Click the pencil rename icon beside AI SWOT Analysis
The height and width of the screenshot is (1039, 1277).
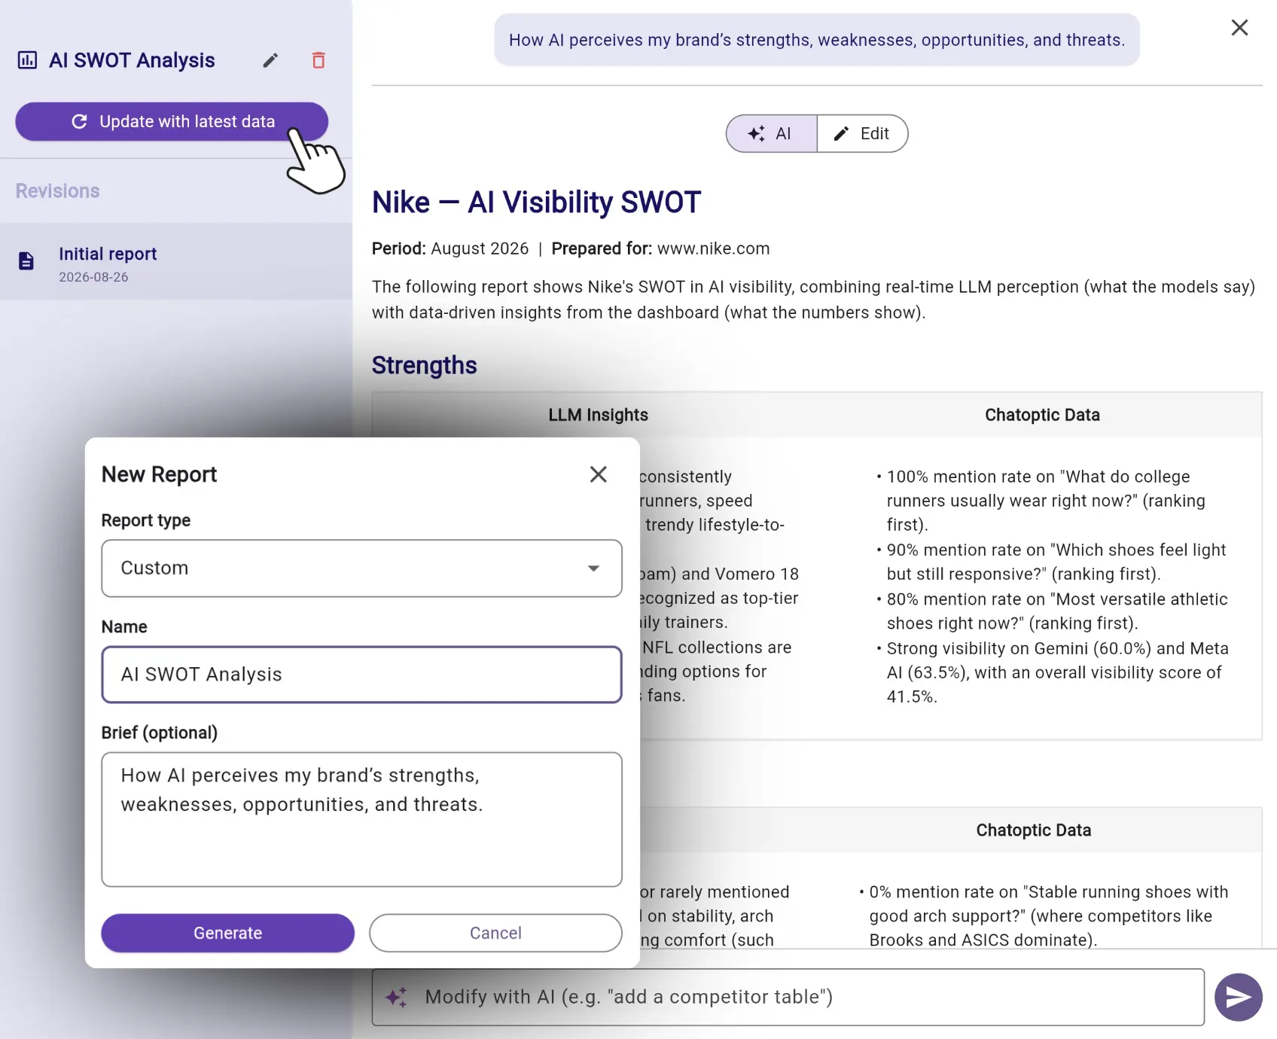270,60
